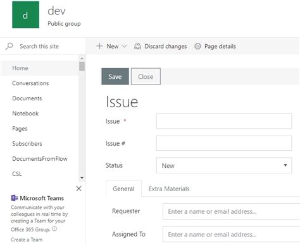
Task: Click the Discard changes icon
Action: pyautogui.click(x=137, y=46)
